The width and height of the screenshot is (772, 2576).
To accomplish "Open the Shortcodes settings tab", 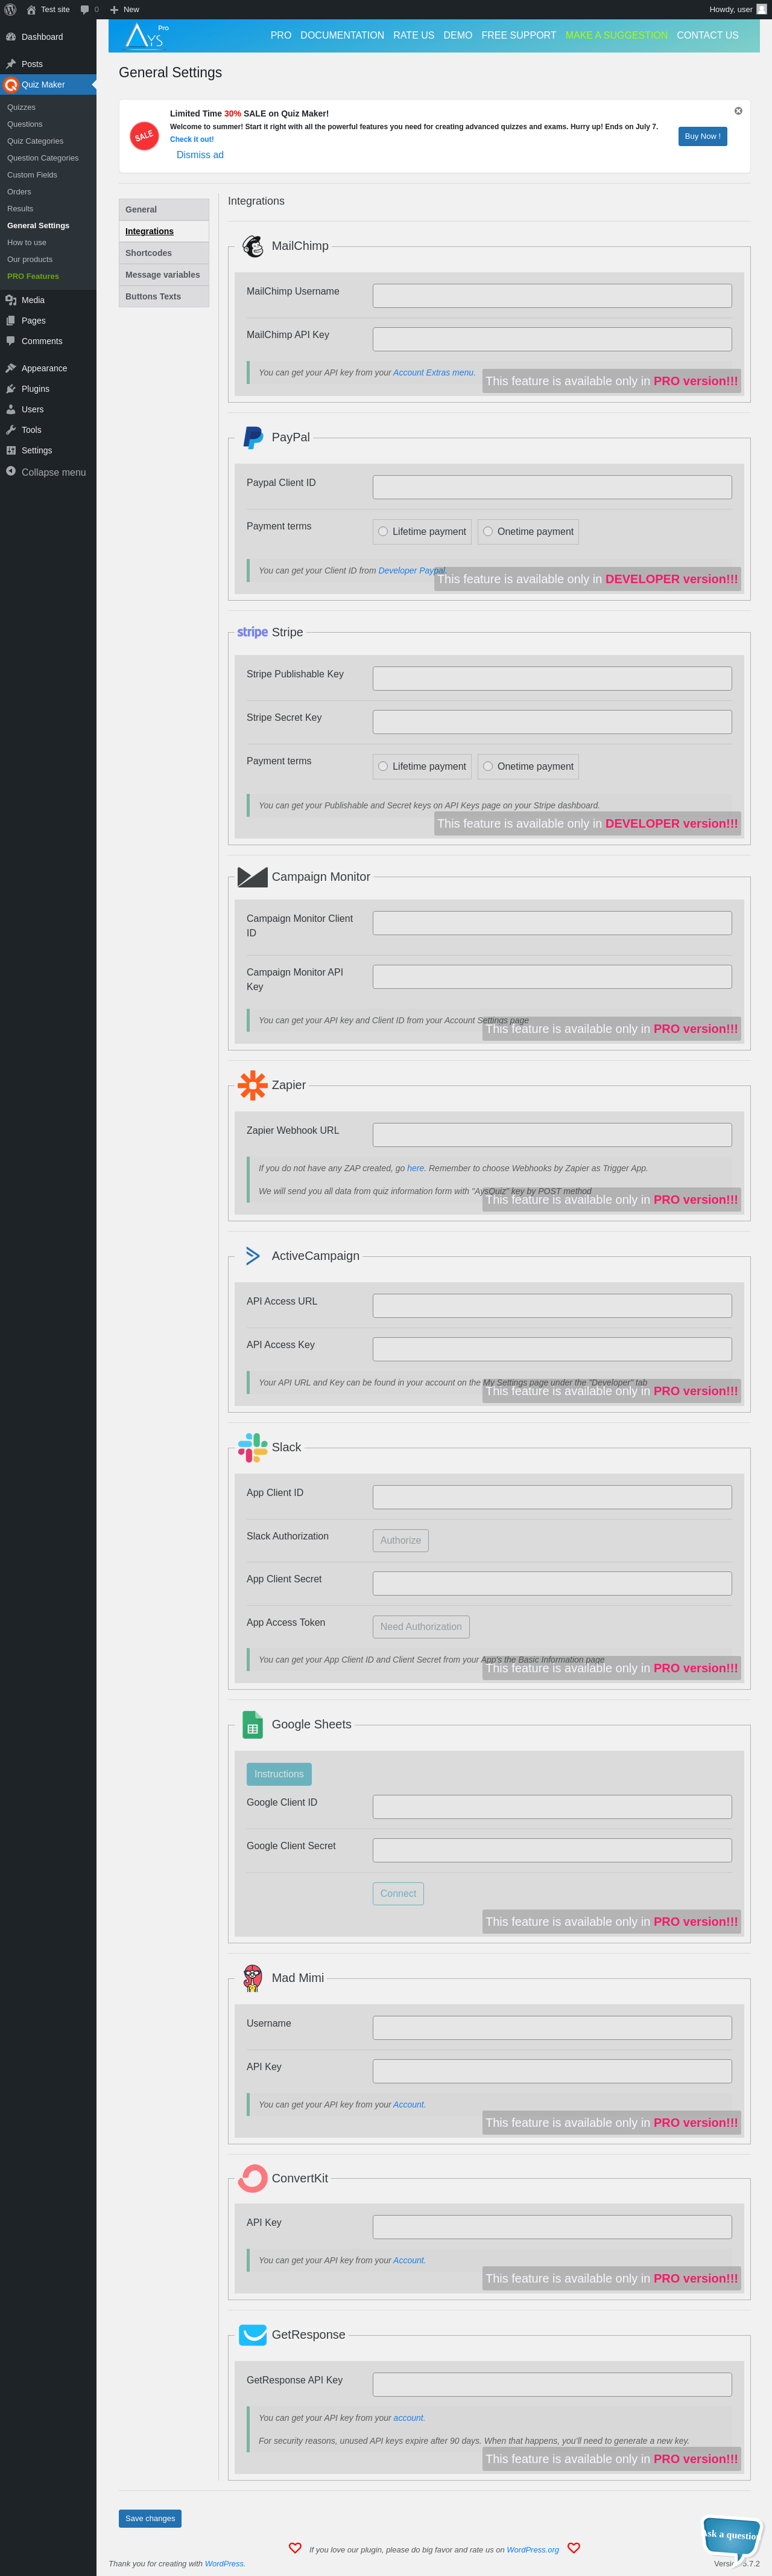I will pos(164,253).
